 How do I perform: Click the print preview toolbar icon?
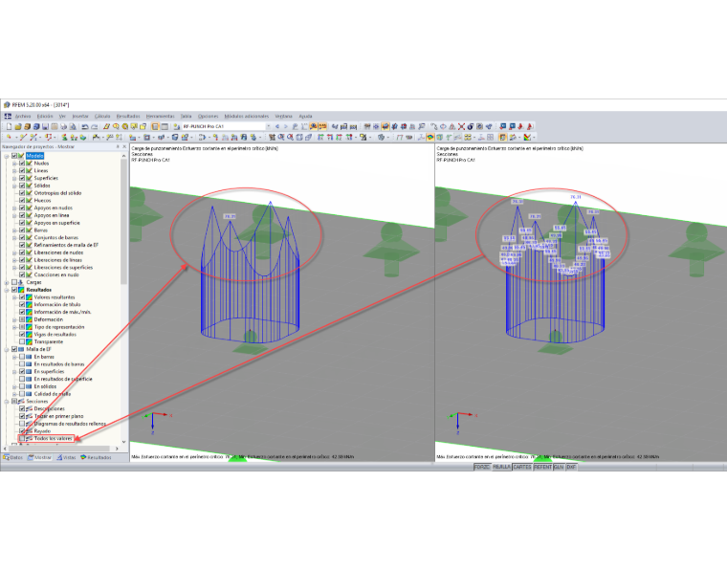(73, 126)
